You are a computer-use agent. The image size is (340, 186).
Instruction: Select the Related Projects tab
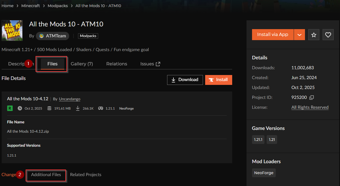(x=85, y=175)
